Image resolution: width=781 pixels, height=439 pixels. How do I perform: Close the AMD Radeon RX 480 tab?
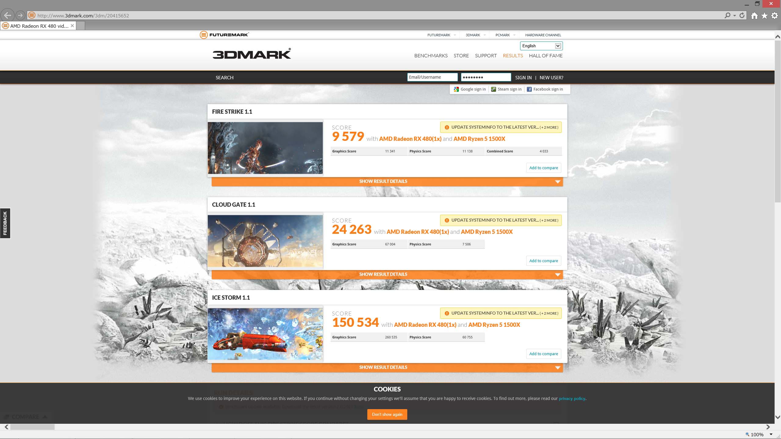(72, 26)
